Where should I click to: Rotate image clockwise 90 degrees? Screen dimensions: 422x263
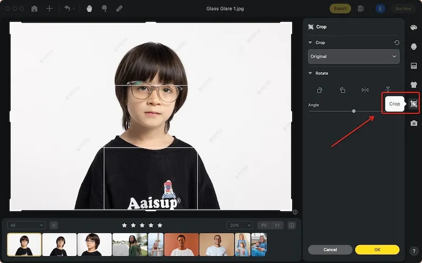coord(342,90)
